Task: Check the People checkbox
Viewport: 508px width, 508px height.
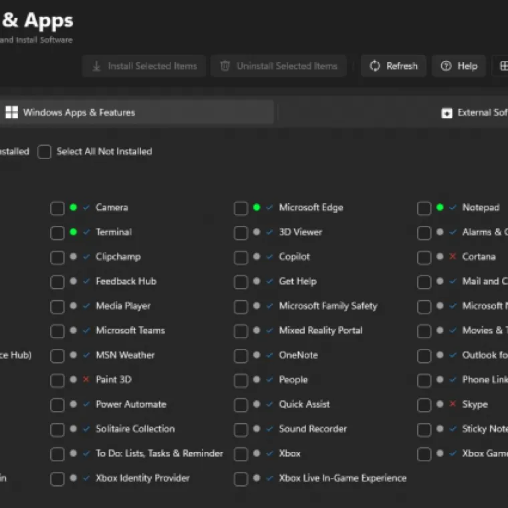Action: pyautogui.click(x=241, y=380)
